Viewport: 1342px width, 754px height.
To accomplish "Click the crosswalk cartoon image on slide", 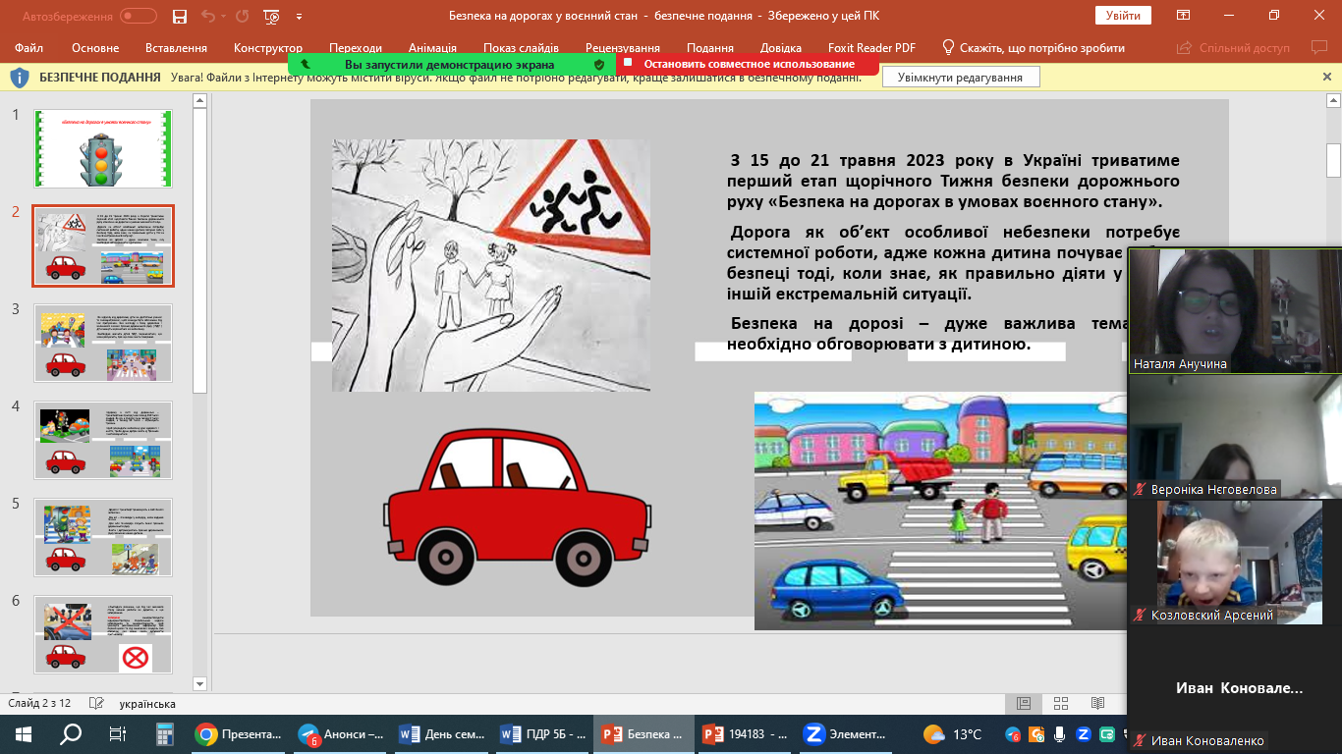I will (x=940, y=511).
